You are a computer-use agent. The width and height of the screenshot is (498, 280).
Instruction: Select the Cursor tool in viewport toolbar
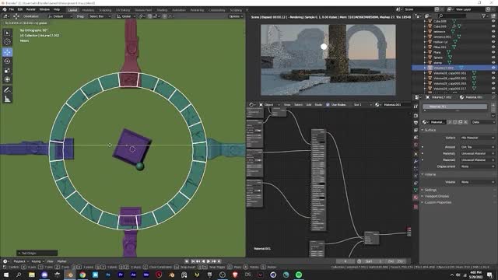[7, 41]
